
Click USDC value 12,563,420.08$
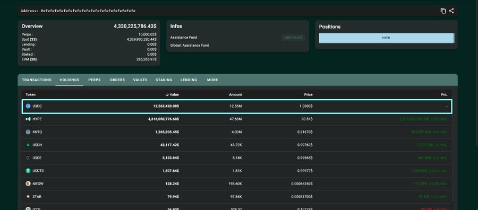click(166, 106)
